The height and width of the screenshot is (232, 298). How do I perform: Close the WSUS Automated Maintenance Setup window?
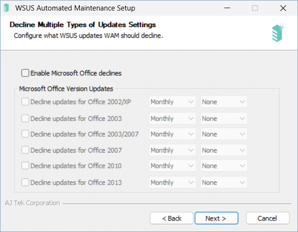(283, 8)
